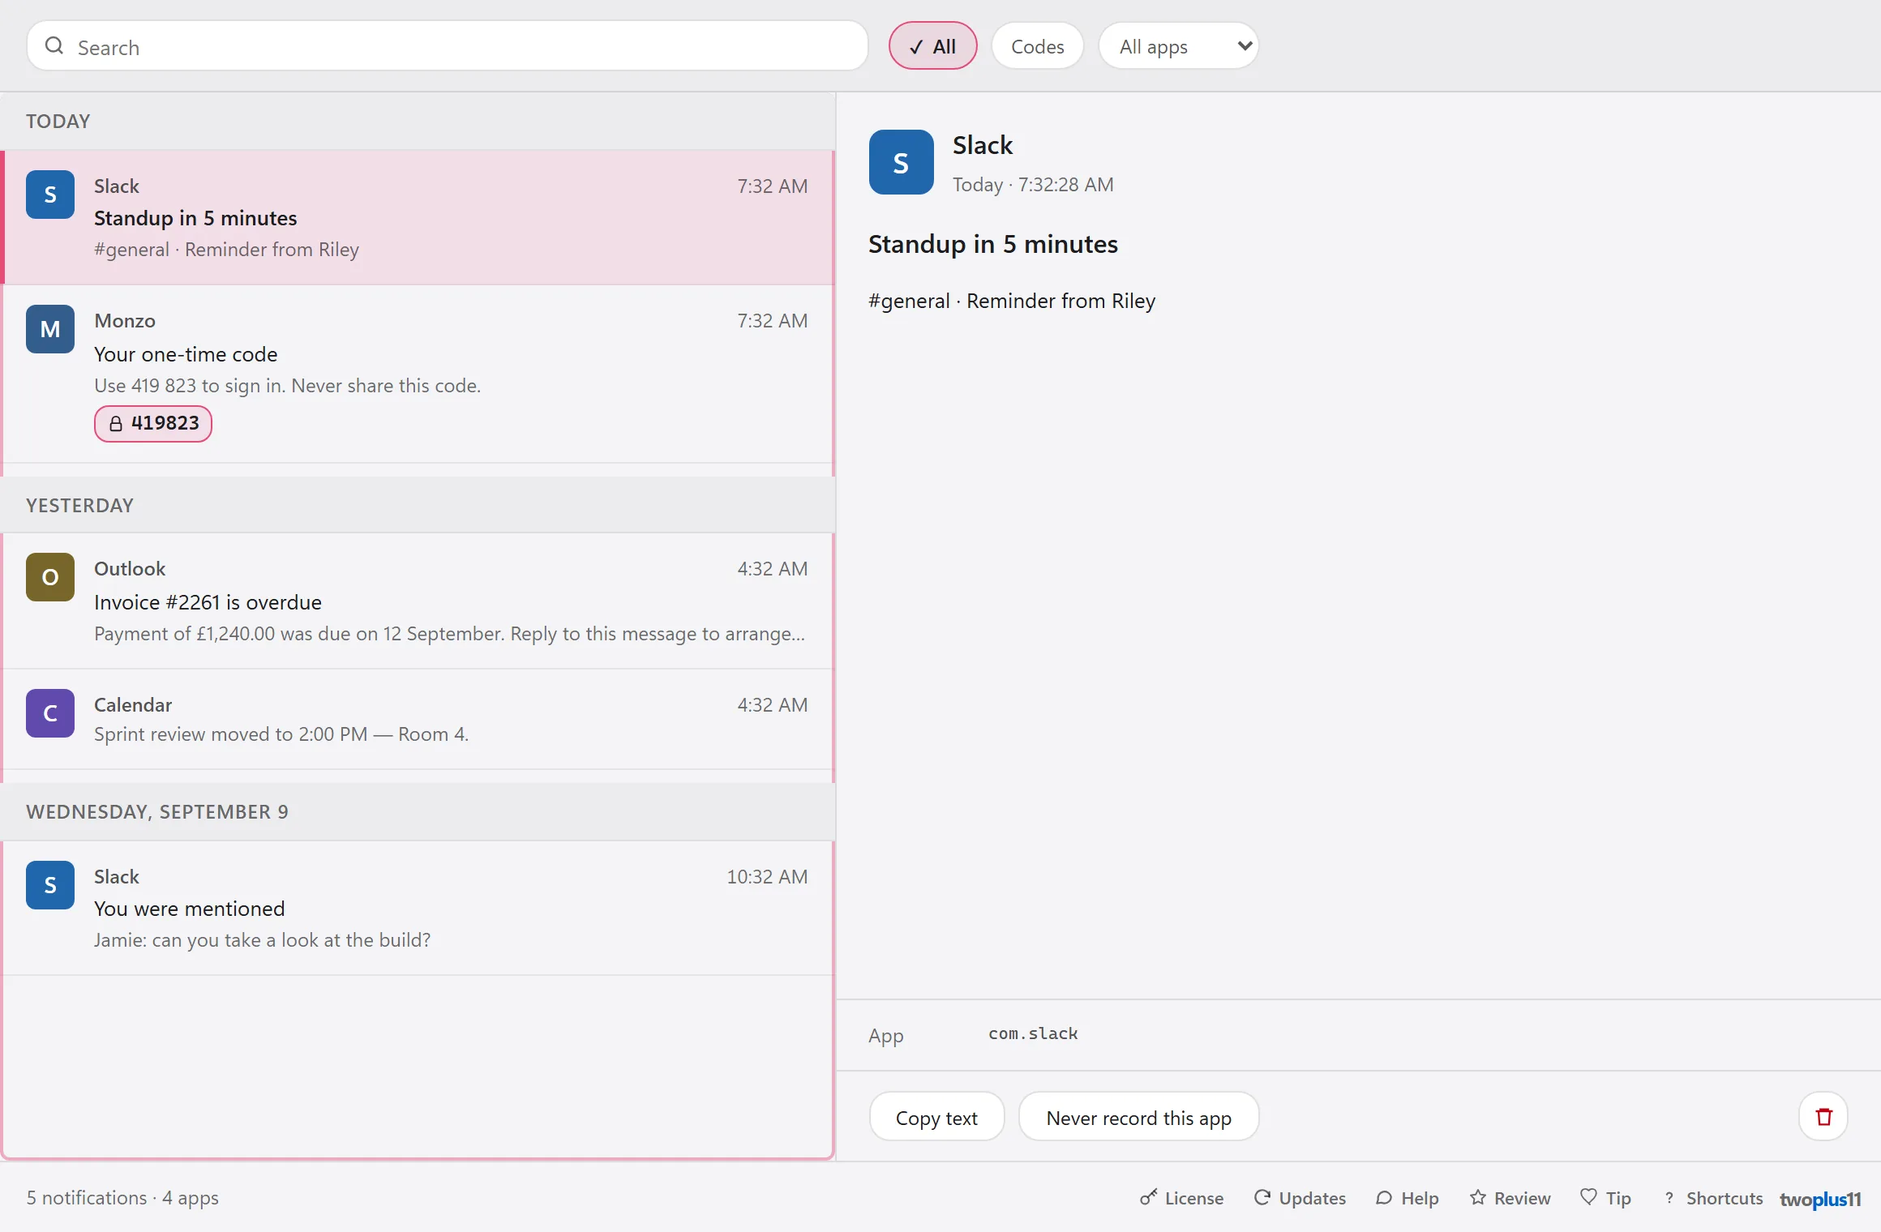Click large Slack icon in detail pane
Viewport: 1881px width, 1232px height.
[x=901, y=162]
